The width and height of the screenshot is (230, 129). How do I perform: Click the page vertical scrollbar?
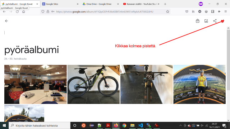click(x=228, y=60)
